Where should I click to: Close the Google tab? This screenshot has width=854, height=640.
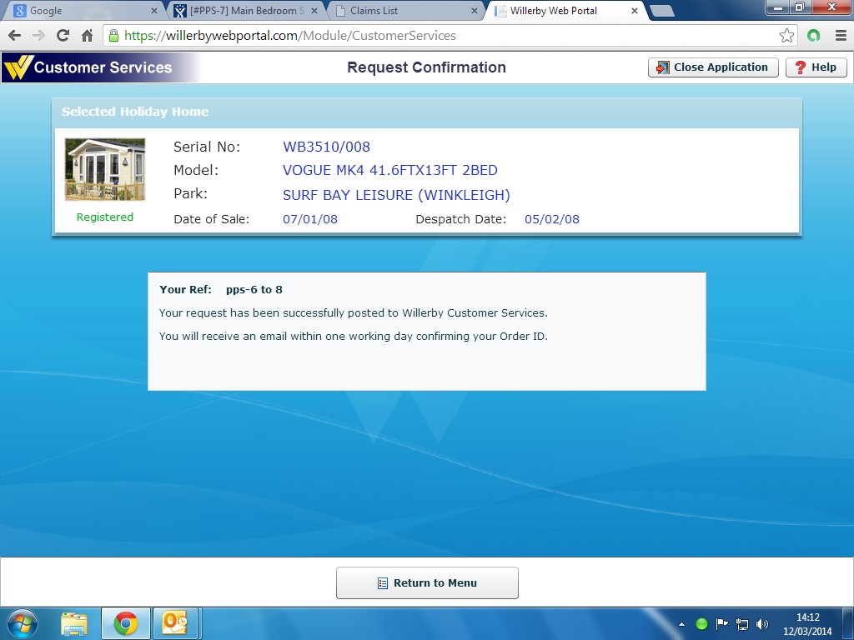[154, 11]
